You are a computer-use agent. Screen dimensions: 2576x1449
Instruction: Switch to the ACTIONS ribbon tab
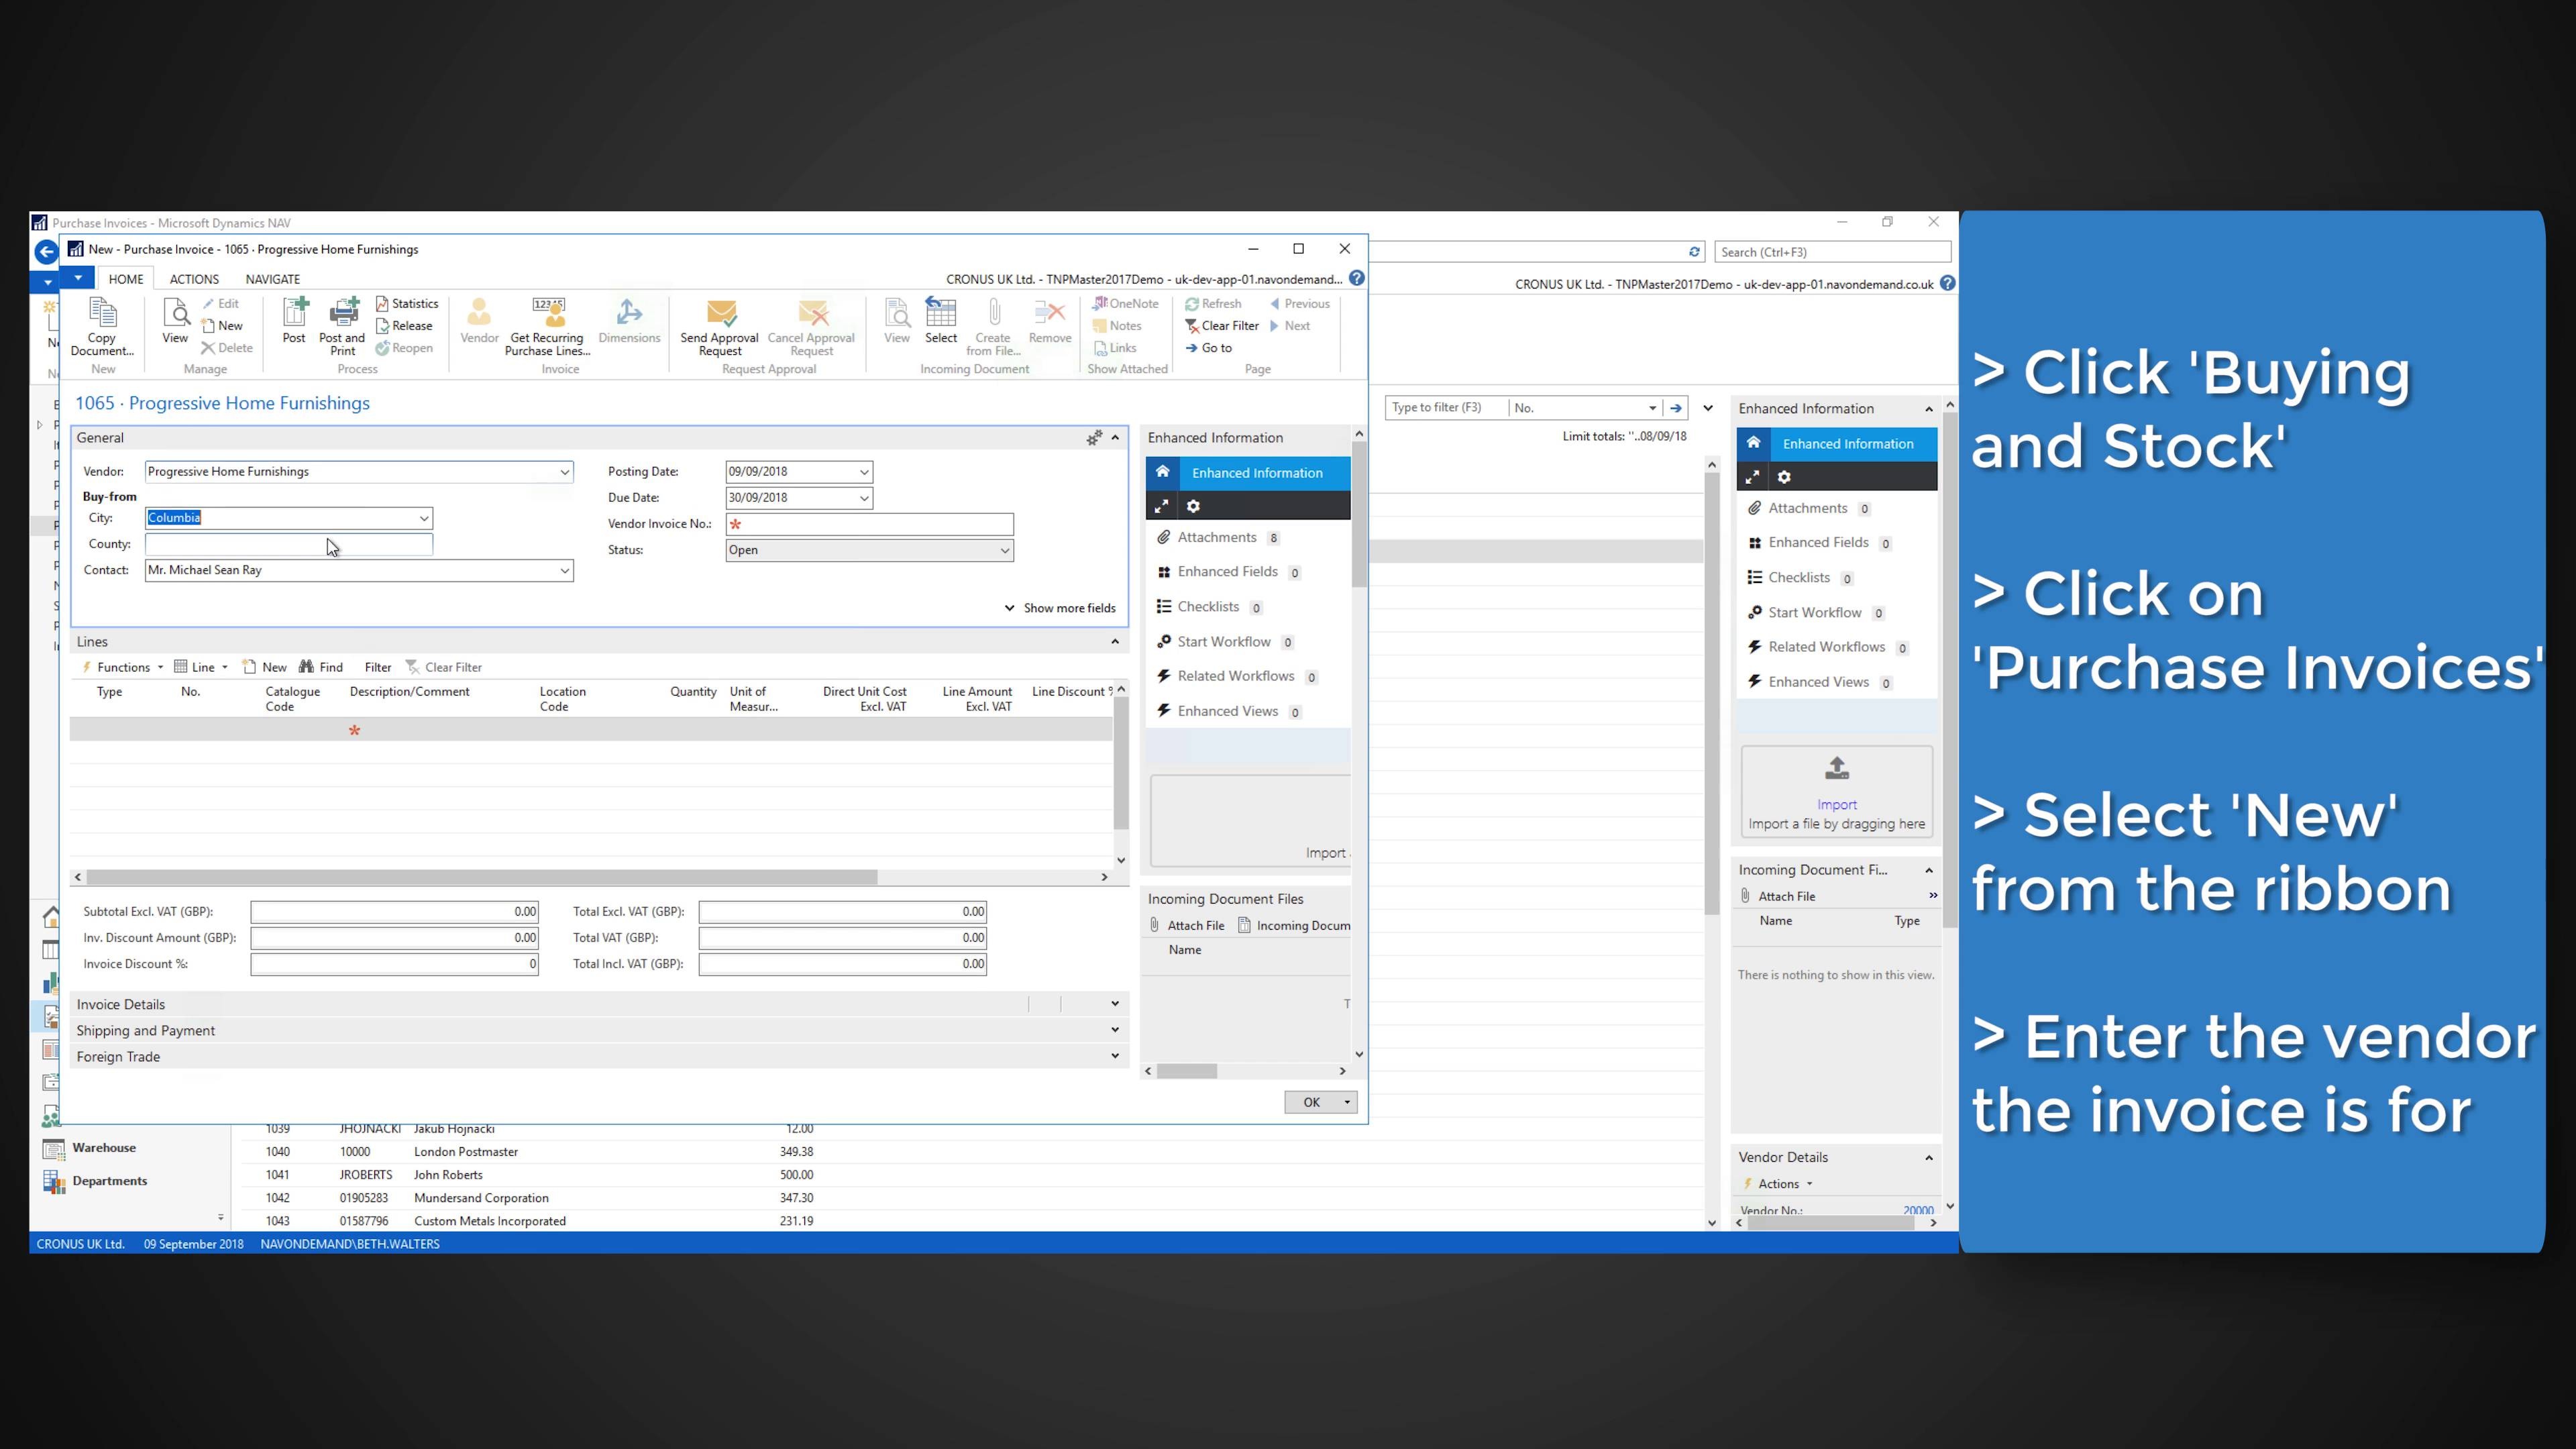pyautogui.click(x=193, y=279)
